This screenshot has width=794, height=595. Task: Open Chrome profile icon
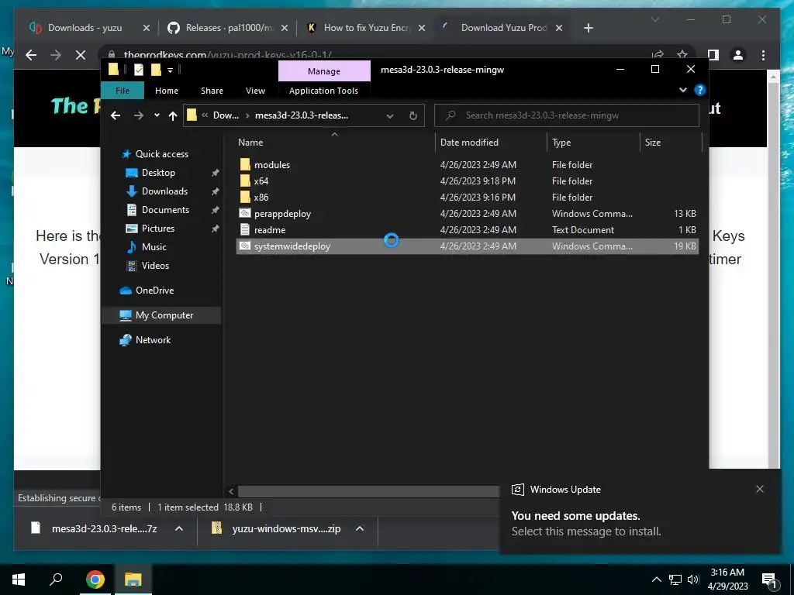click(x=738, y=55)
